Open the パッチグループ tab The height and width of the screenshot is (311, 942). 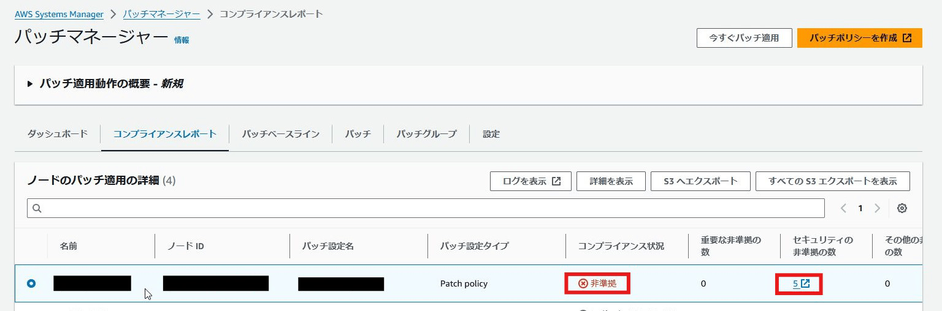pyautogui.click(x=426, y=133)
